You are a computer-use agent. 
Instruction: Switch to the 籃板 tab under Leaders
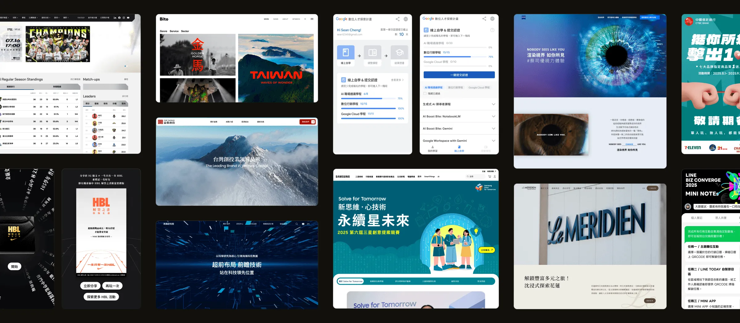tap(97, 104)
